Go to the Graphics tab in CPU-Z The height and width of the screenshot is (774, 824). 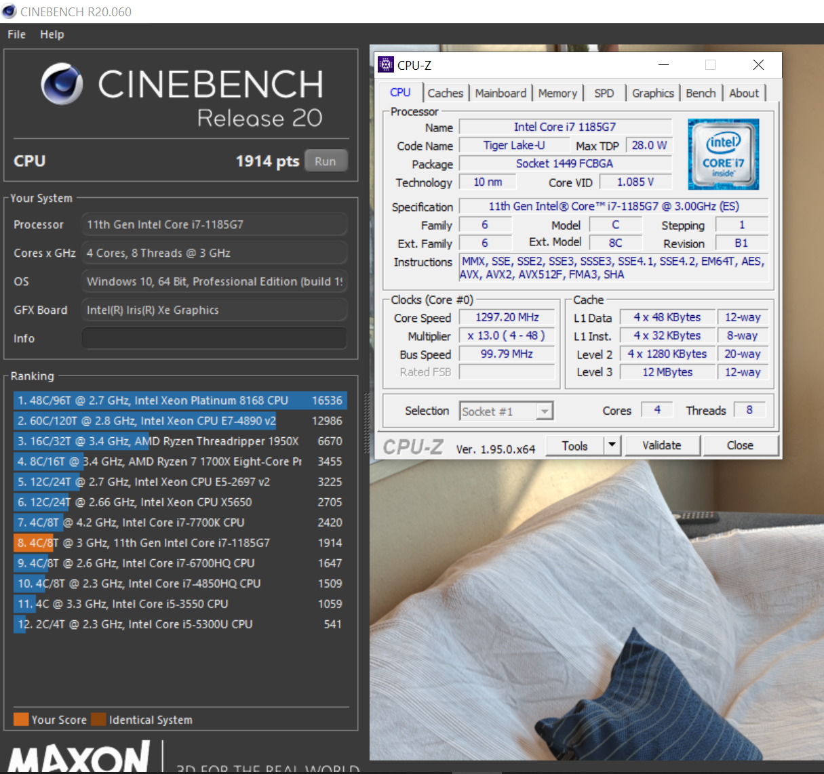pyautogui.click(x=653, y=94)
